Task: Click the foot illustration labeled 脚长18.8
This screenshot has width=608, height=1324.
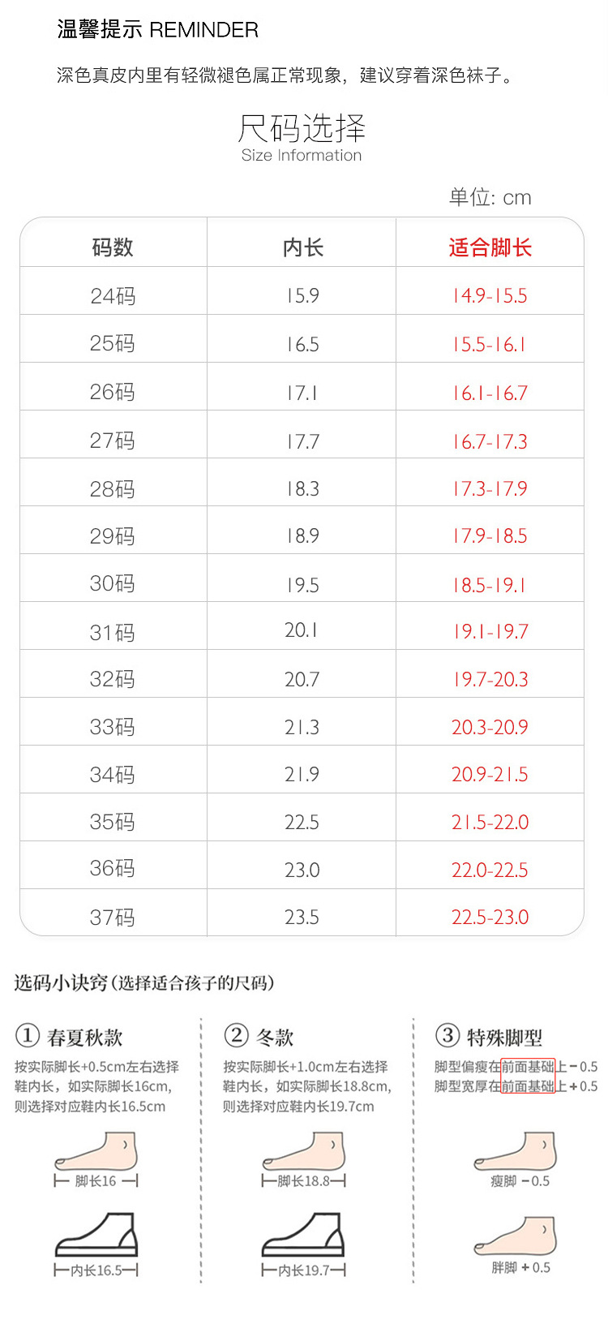Action: (x=305, y=1152)
